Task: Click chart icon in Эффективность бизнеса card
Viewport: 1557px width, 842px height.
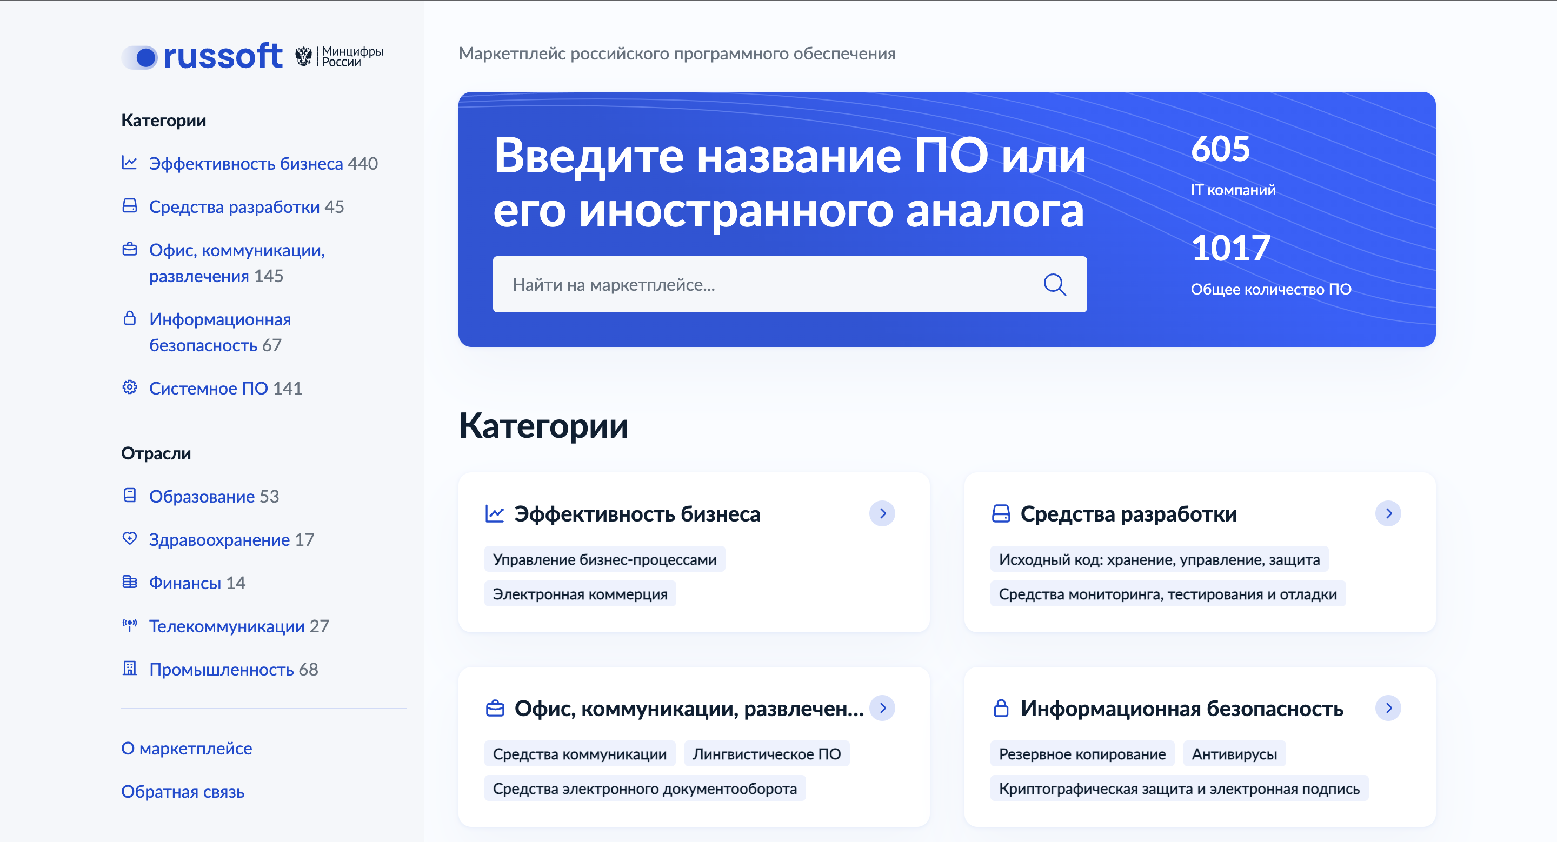Action: [x=495, y=513]
